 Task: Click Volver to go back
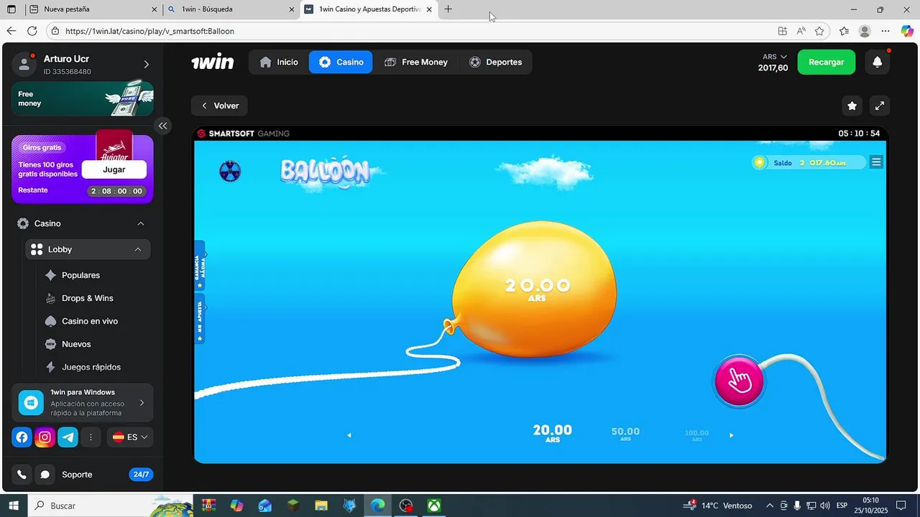(x=219, y=106)
